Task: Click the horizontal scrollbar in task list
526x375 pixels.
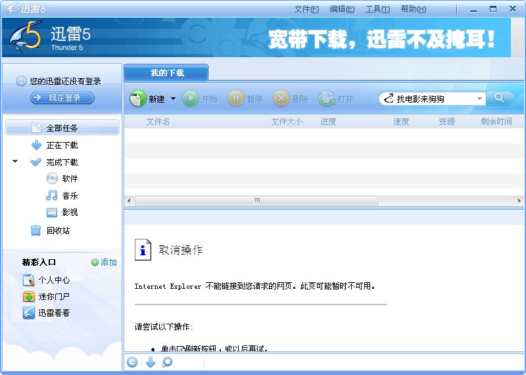Action: (x=256, y=201)
